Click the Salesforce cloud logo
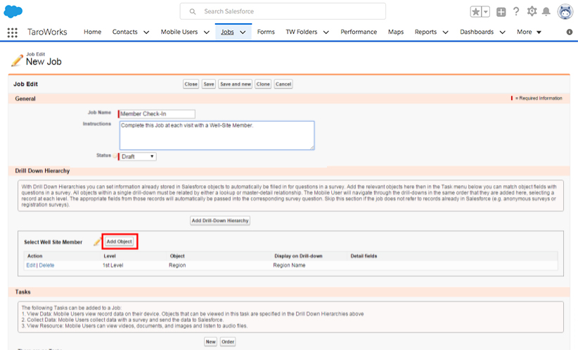The height and width of the screenshot is (350, 578). [x=13, y=11]
